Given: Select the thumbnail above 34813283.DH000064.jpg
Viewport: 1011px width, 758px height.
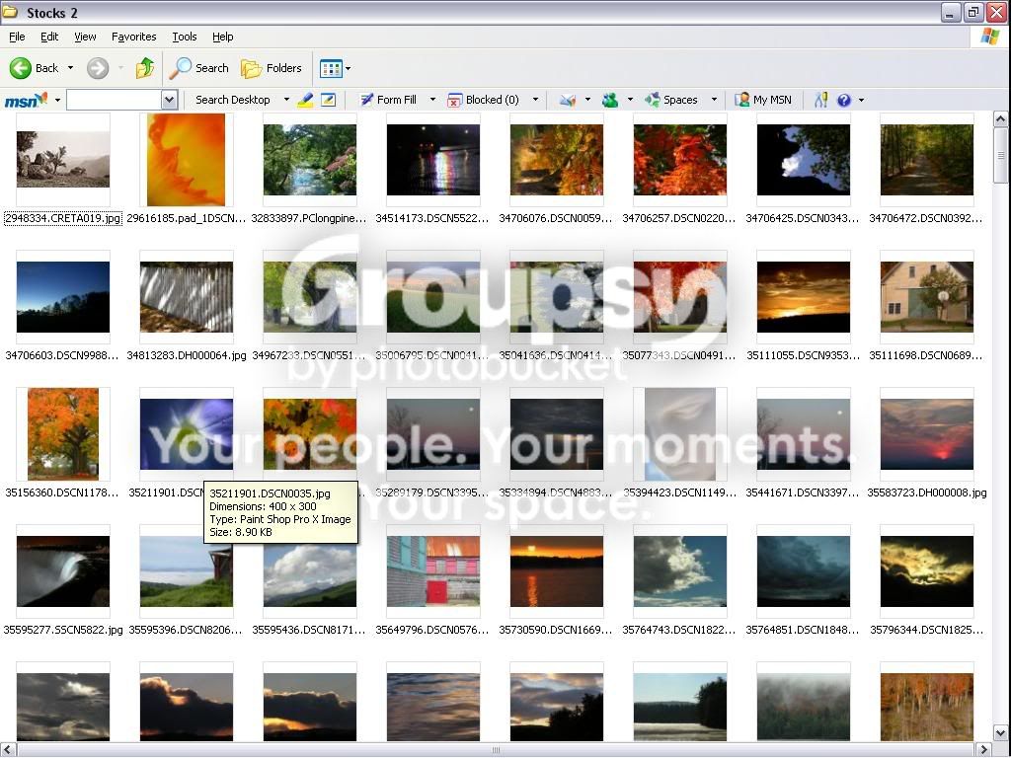Looking at the screenshot, I should pyautogui.click(x=187, y=297).
